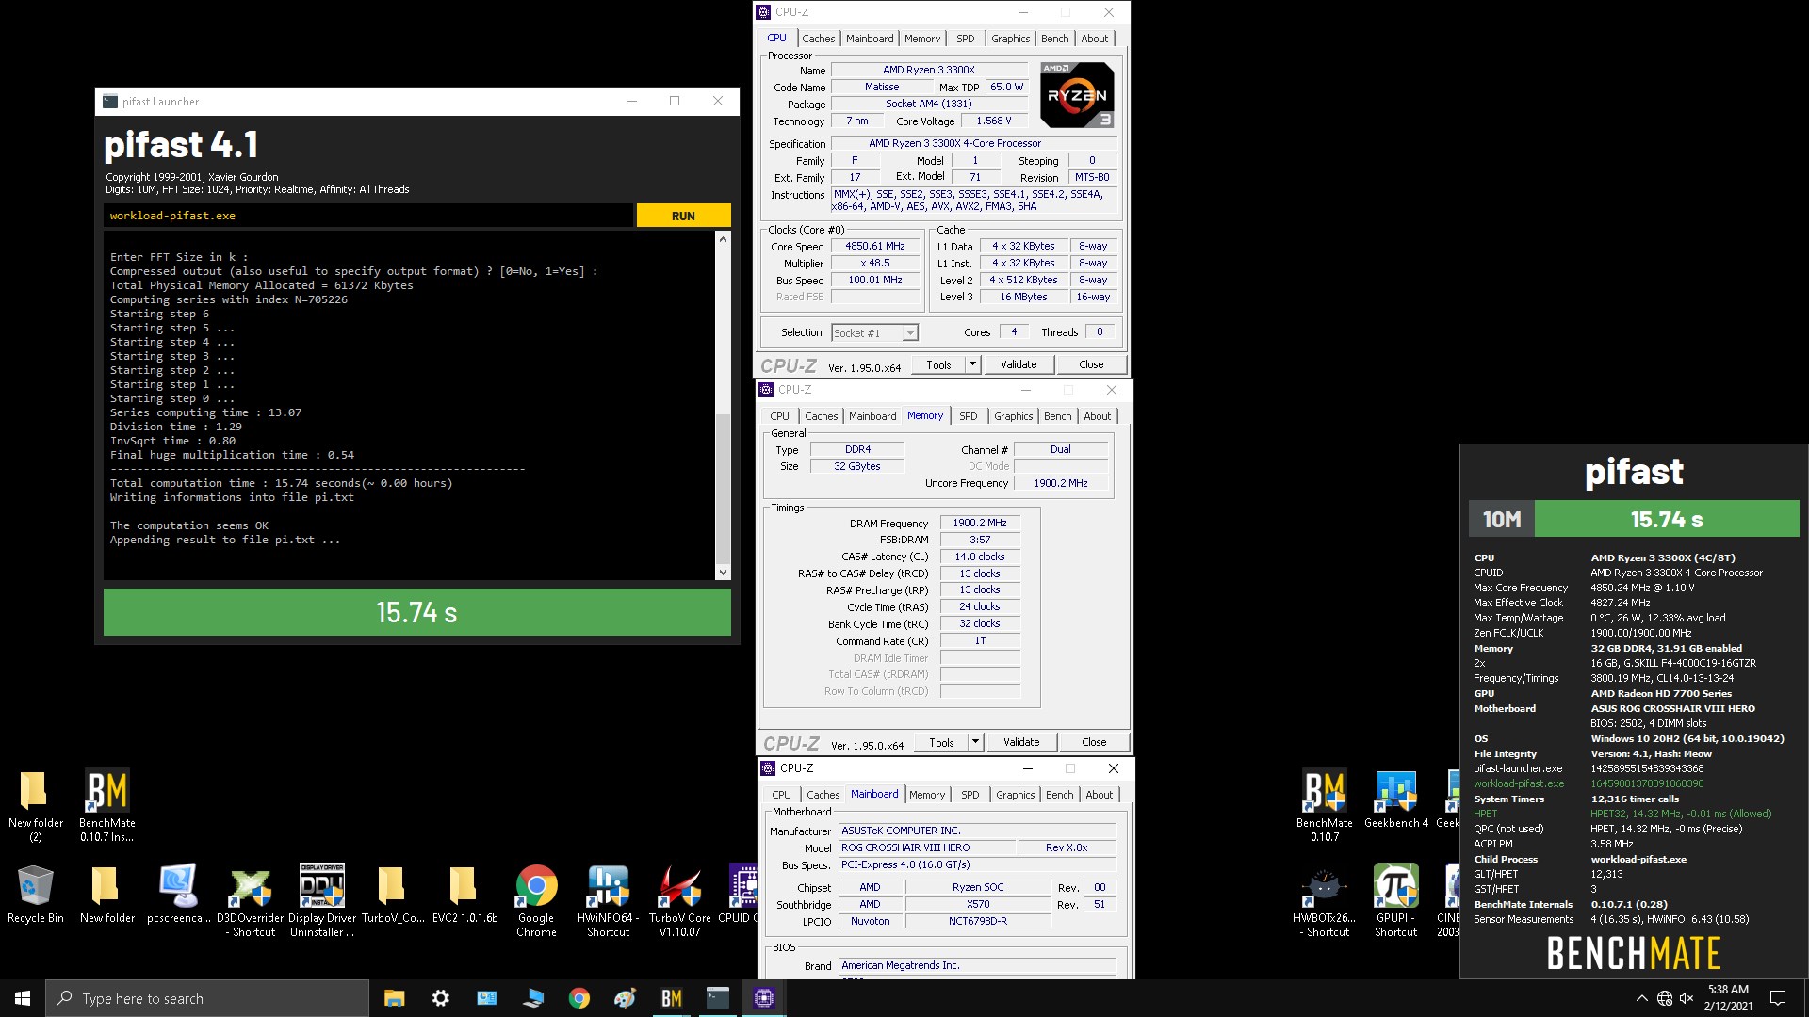This screenshot has height=1017, width=1809.
Task: Switch to BenchMate in taskbar
Action: [672, 998]
